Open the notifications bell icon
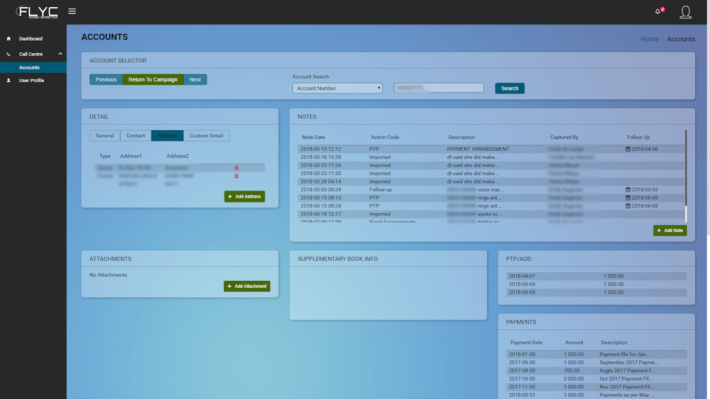The height and width of the screenshot is (399, 710). pyautogui.click(x=658, y=12)
